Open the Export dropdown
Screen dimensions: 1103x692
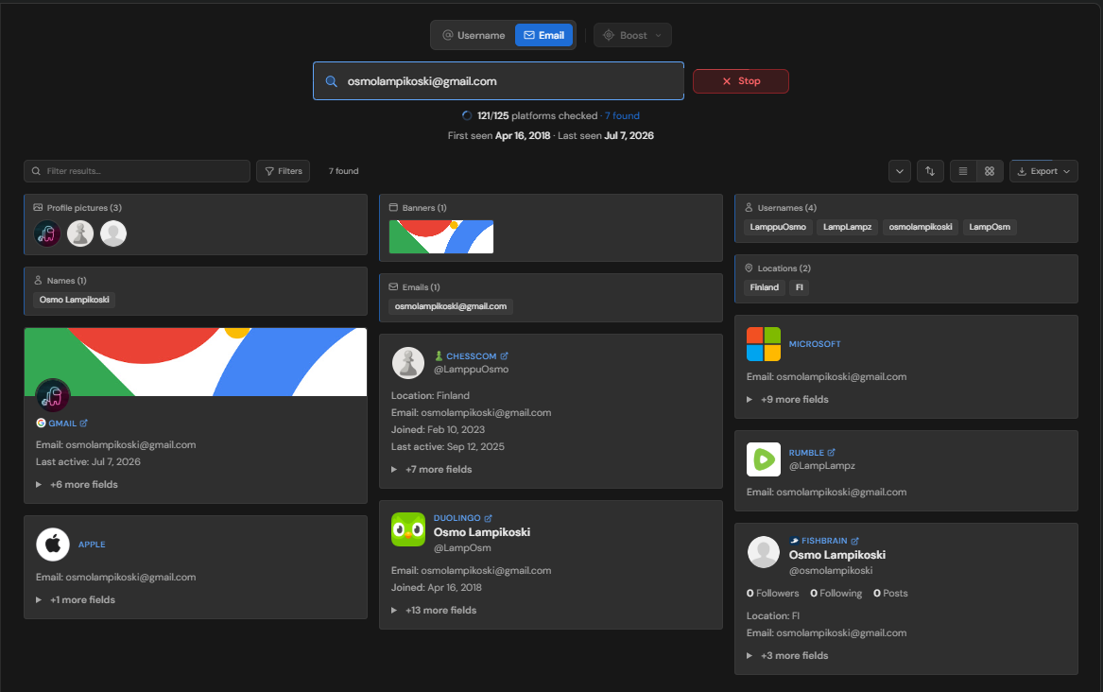pyautogui.click(x=1043, y=171)
